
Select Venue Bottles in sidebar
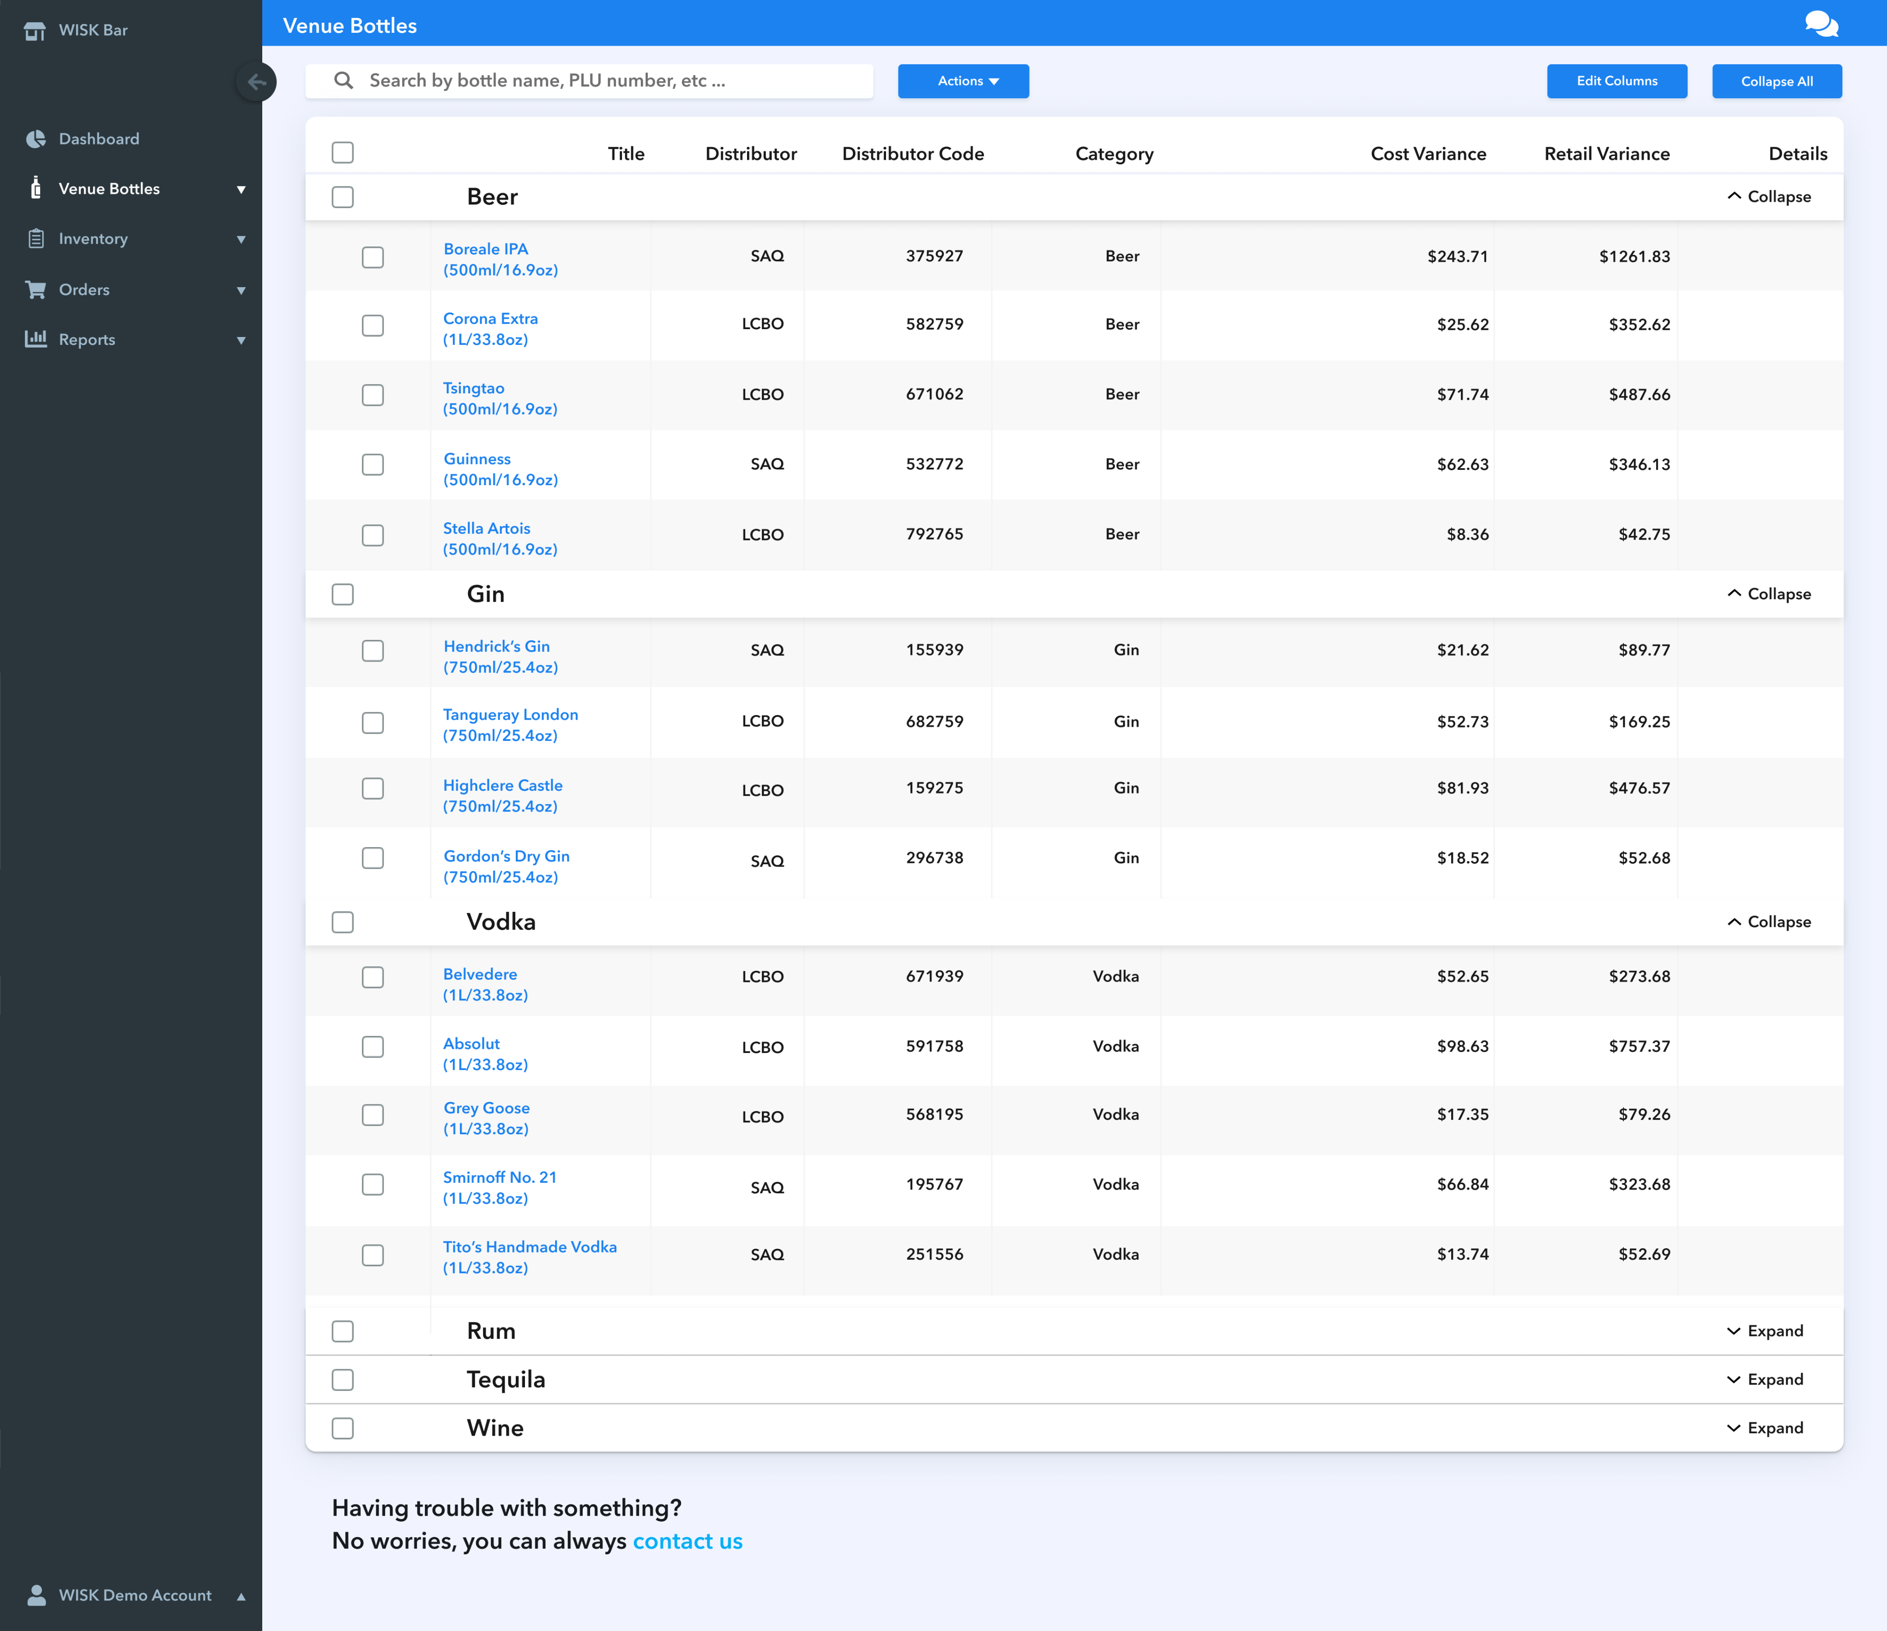(x=109, y=188)
